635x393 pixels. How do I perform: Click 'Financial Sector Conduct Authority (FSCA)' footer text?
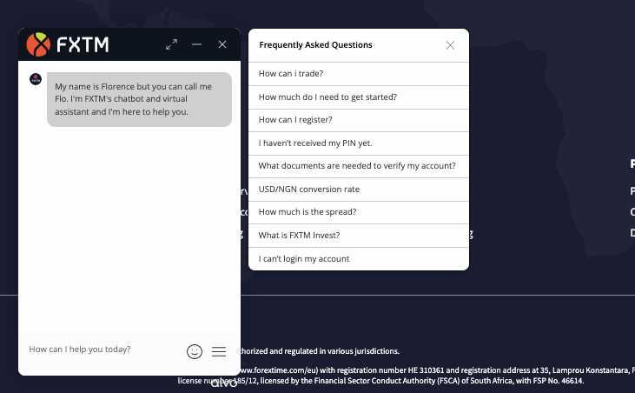pos(388,381)
